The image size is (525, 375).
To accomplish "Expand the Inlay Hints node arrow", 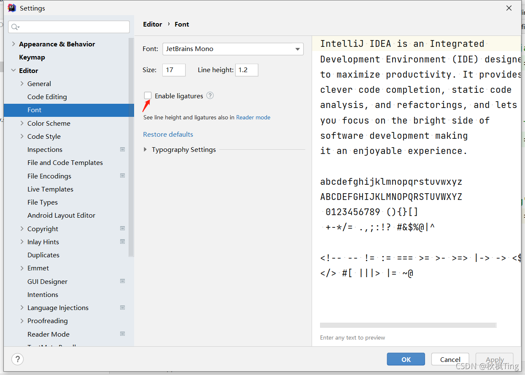I will [x=22, y=242].
